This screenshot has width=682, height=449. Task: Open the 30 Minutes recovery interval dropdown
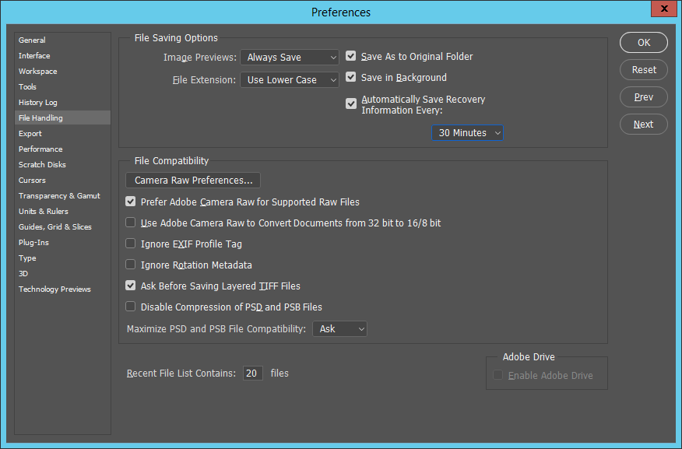[x=467, y=132]
